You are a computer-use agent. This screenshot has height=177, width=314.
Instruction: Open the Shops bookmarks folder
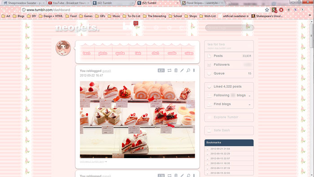191,16
